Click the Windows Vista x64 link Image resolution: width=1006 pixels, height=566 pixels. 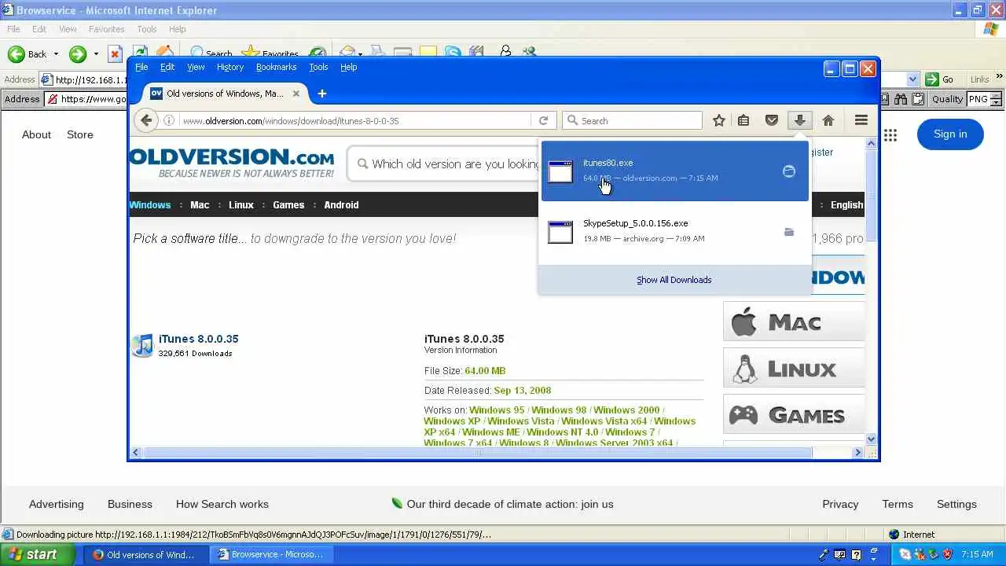tap(604, 421)
